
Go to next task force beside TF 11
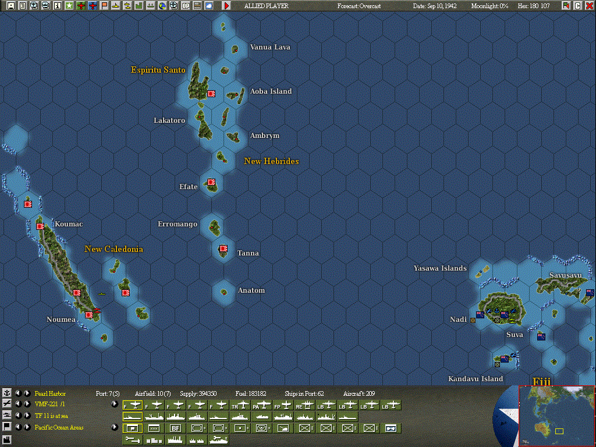click(x=27, y=416)
